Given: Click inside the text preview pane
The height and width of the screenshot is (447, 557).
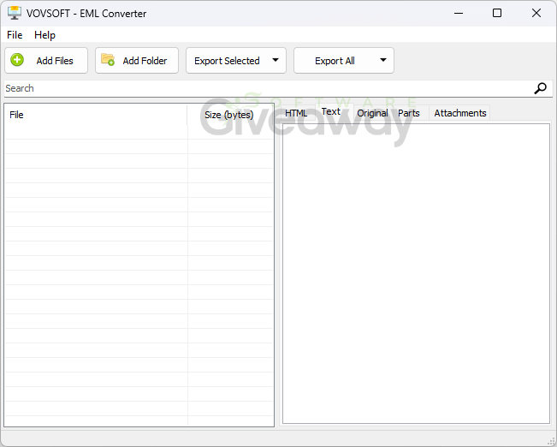Looking at the screenshot, I should click(x=416, y=273).
